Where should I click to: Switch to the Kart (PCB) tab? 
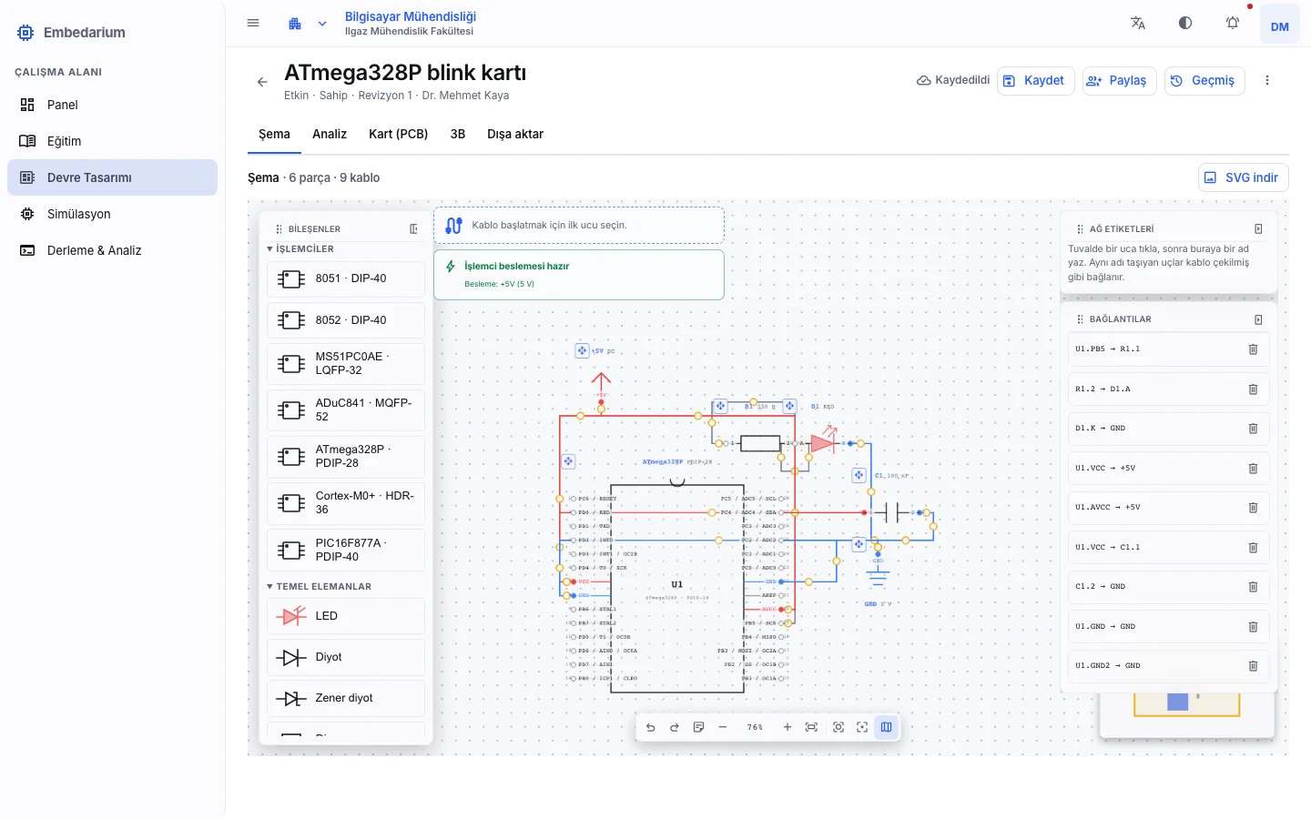click(398, 134)
